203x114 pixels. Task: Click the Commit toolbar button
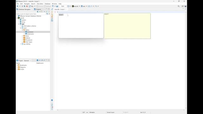[x=40, y=6]
